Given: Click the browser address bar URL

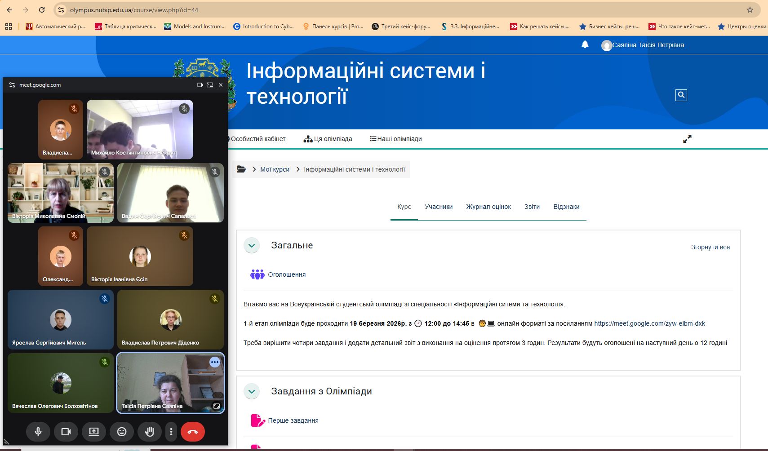Looking at the screenshot, I should point(134,10).
